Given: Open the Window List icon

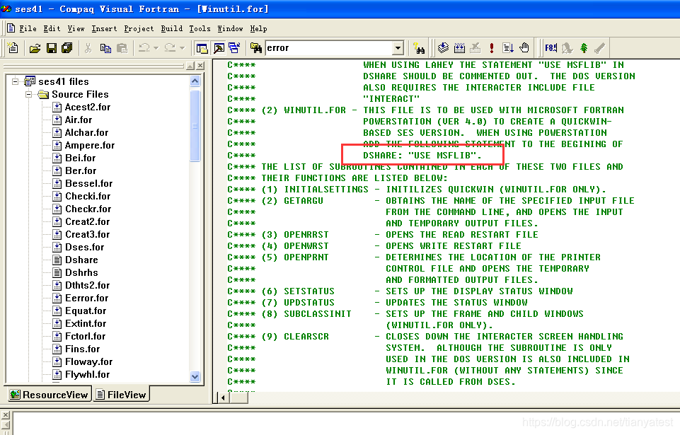Looking at the screenshot, I should pyautogui.click(x=234, y=48).
